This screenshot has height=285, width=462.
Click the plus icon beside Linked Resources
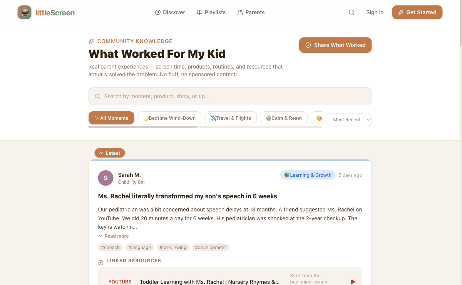(100, 262)
